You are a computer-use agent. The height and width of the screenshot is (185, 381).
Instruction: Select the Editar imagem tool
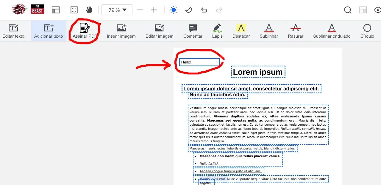pos(159,31)
